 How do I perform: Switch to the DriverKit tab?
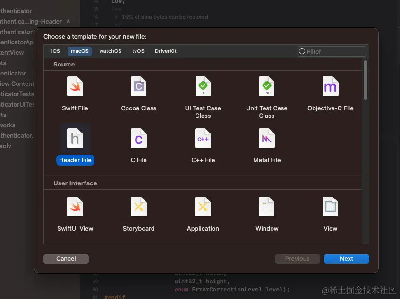(x=165, y=51)
